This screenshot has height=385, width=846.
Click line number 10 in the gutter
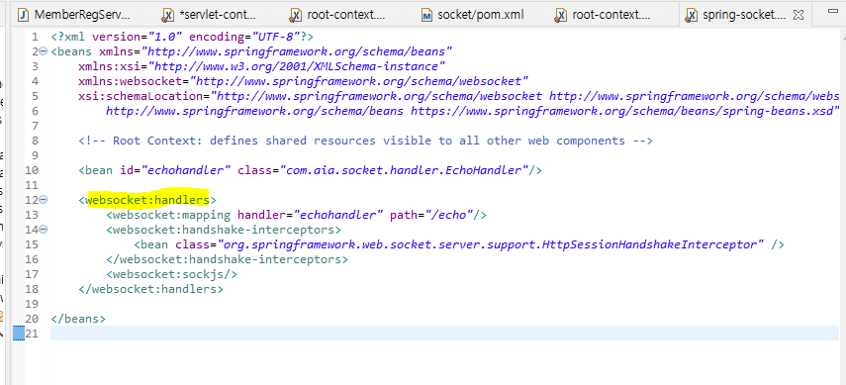(32, 170)
